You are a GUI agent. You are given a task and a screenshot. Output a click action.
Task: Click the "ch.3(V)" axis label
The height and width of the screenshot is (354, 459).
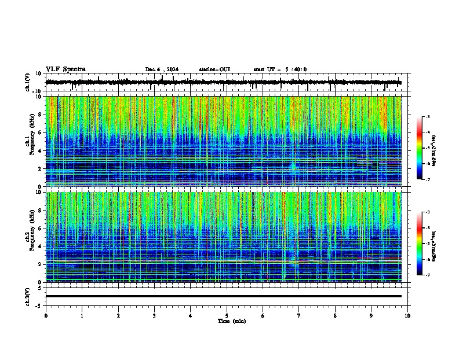(28, 297)
